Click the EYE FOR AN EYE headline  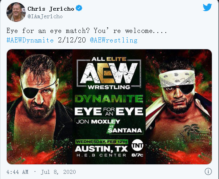click(x=109, y=112)
